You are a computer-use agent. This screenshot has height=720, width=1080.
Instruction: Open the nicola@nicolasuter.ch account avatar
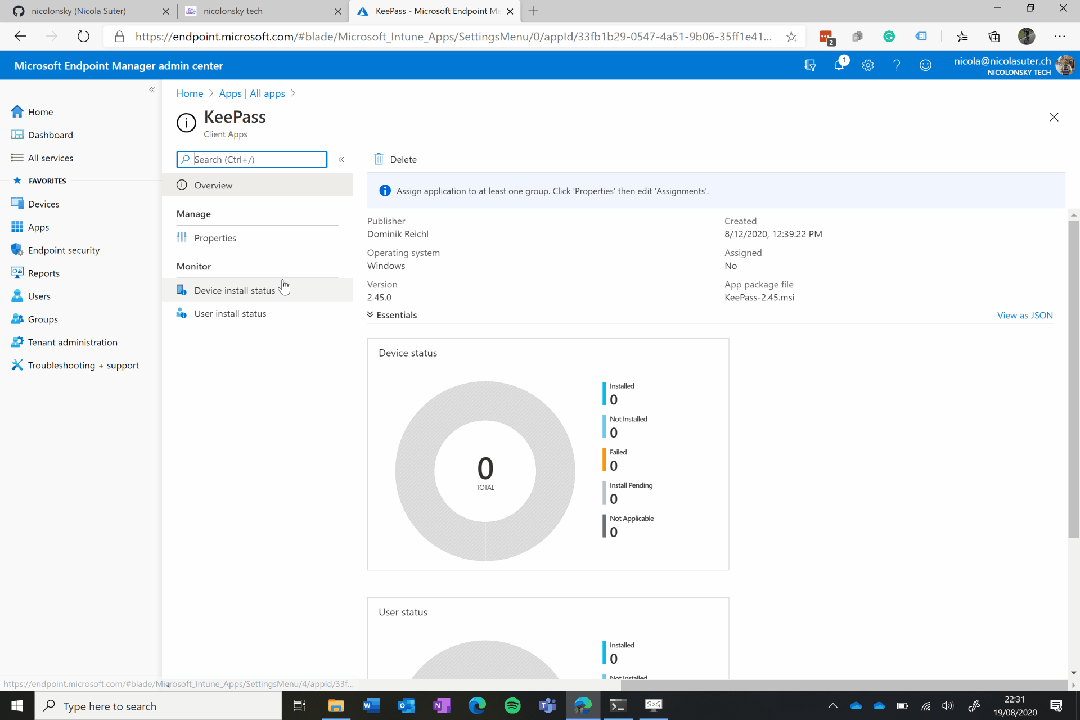point(1065,65)
